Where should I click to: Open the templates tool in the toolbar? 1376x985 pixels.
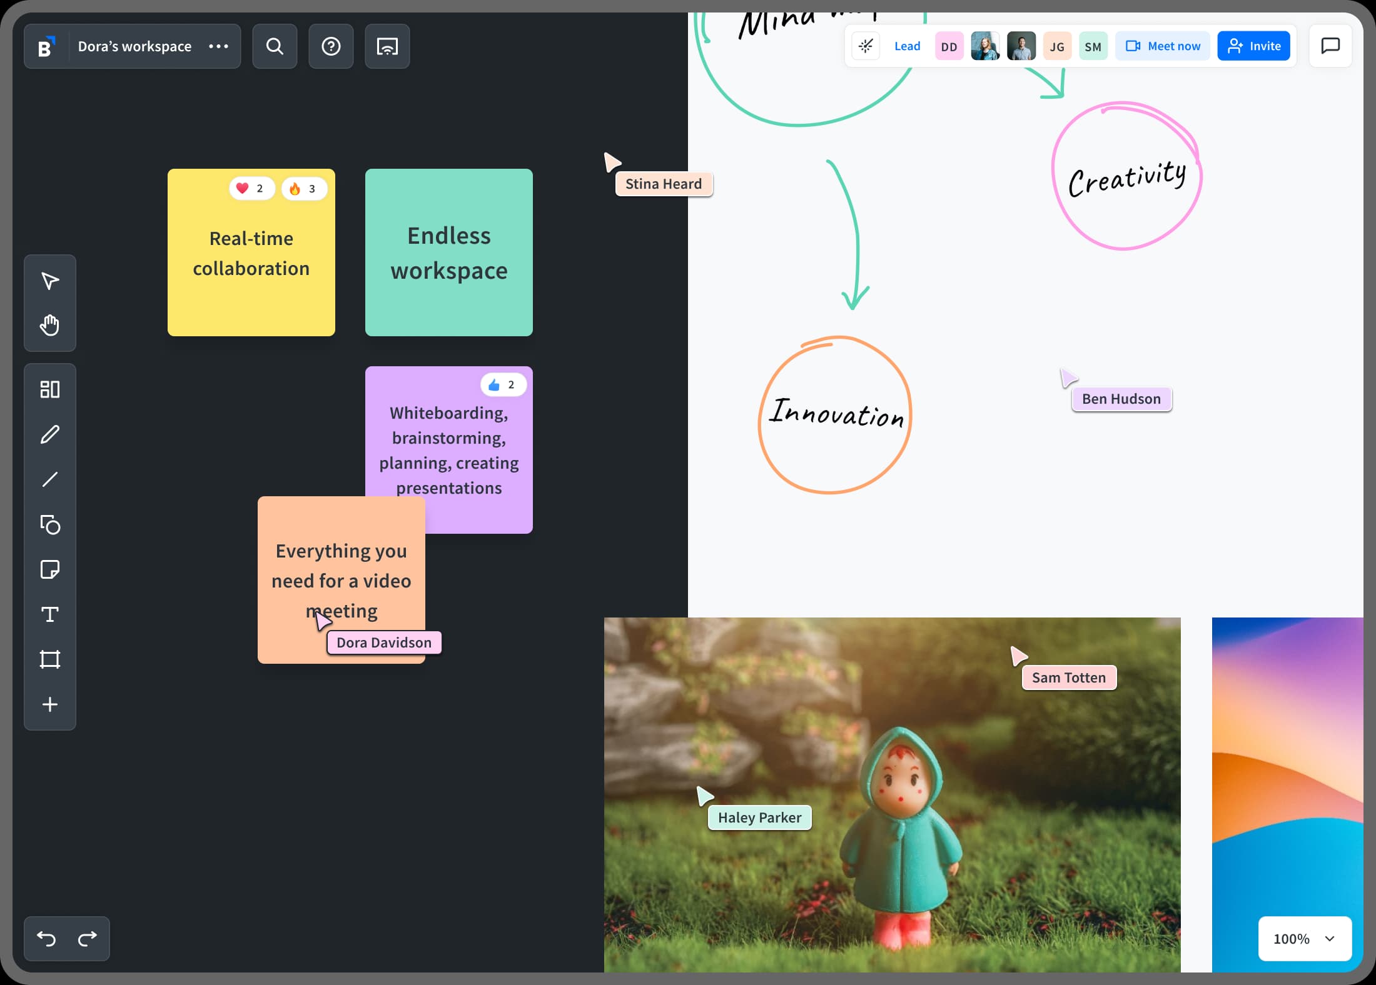point(50,389)
